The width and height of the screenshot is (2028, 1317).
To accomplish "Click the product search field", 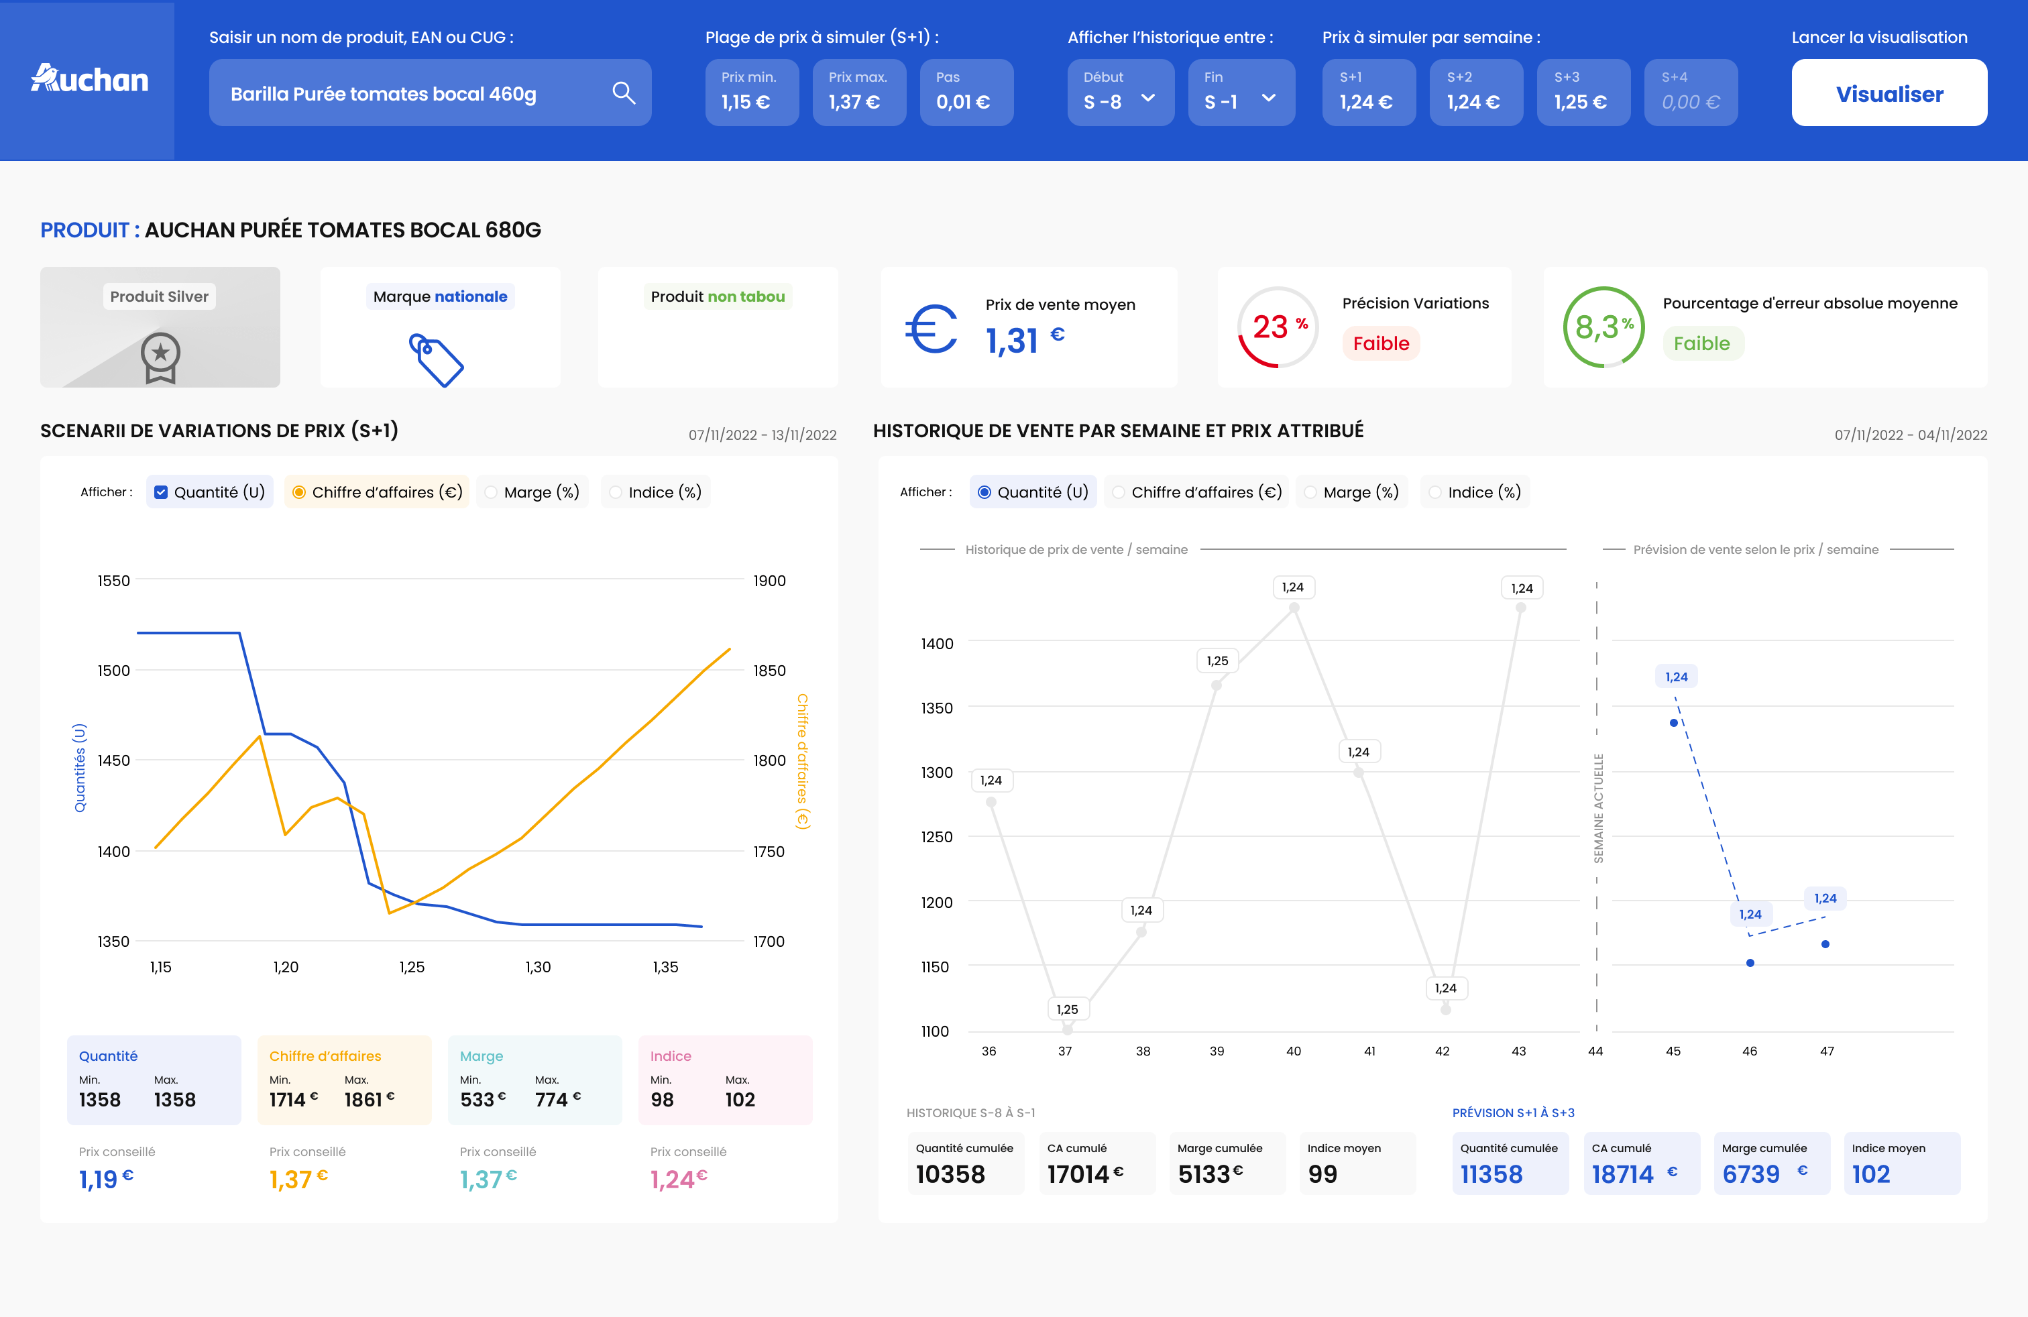I will 431,93.
